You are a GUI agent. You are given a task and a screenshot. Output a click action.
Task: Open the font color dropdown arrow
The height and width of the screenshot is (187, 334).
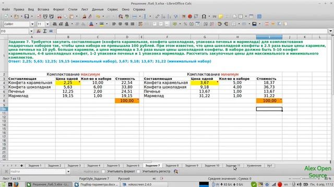[96, 24]
